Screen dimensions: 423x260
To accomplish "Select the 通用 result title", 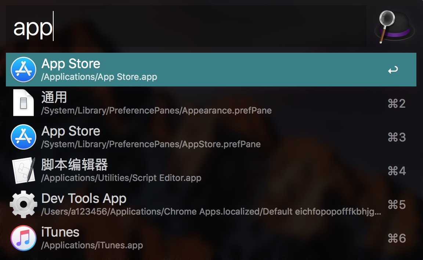I will 54,97.
